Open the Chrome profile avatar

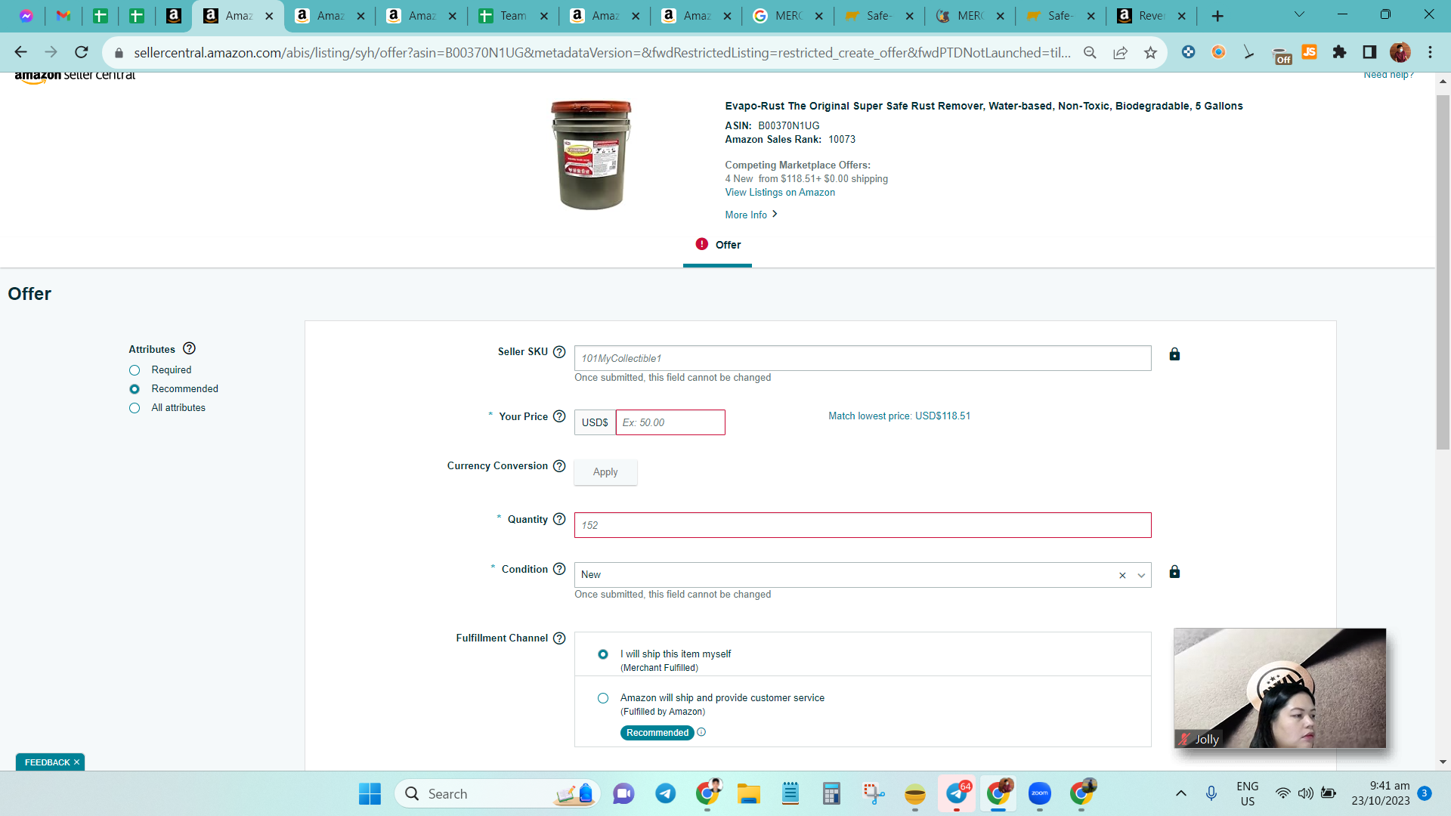coord(1400,52)
